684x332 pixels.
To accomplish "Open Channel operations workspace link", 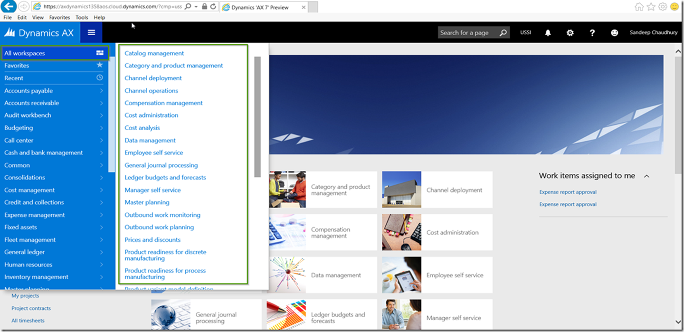I will point(152,90).
